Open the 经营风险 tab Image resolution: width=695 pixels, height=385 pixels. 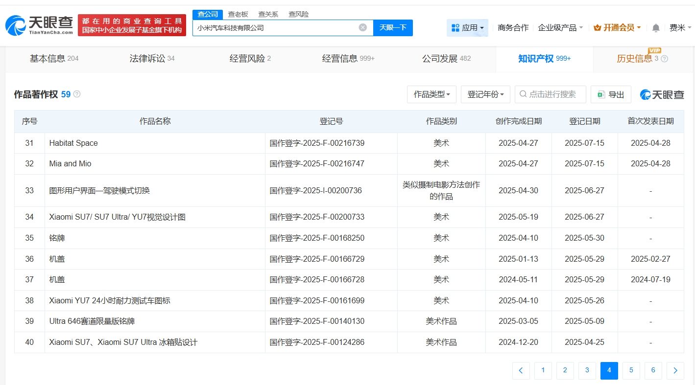tap(250, 59)
